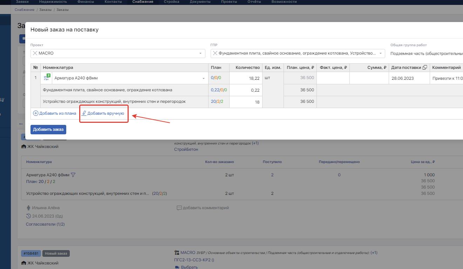Click the clock icon next to 24.06.2023
Viewport: 463px width, 269px height.
29,216
